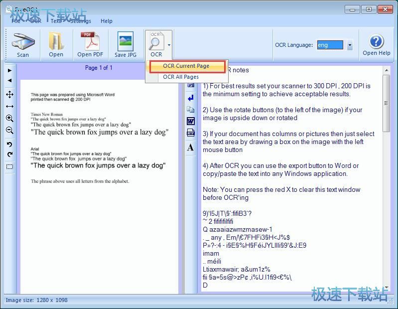
Task: Rotate image counterclockwise with left rotate icon
Action: click(9, 144)
